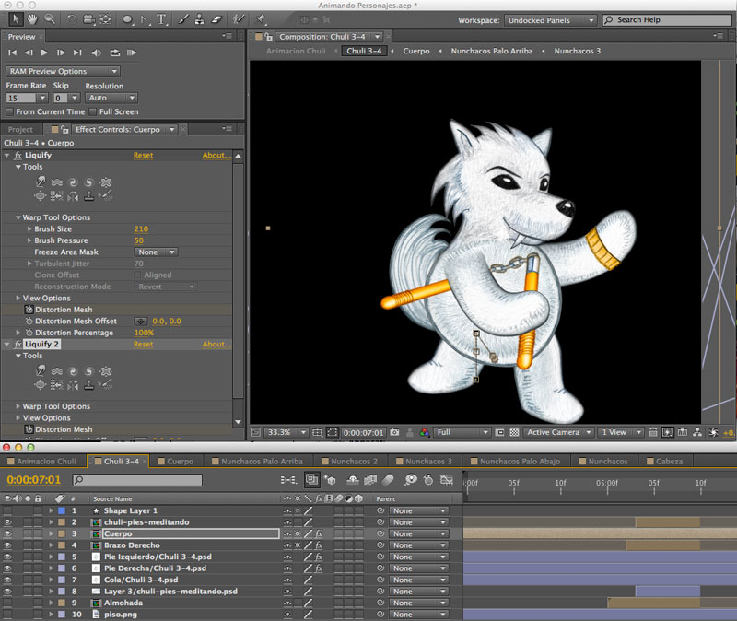Select the Clone Stamp tool
This screenshot has height=621, width=737.
pyautogui.click(x=200, y=19)
